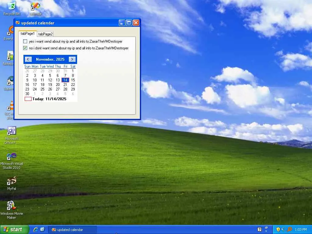Select November 10 in the calendar

35,80
